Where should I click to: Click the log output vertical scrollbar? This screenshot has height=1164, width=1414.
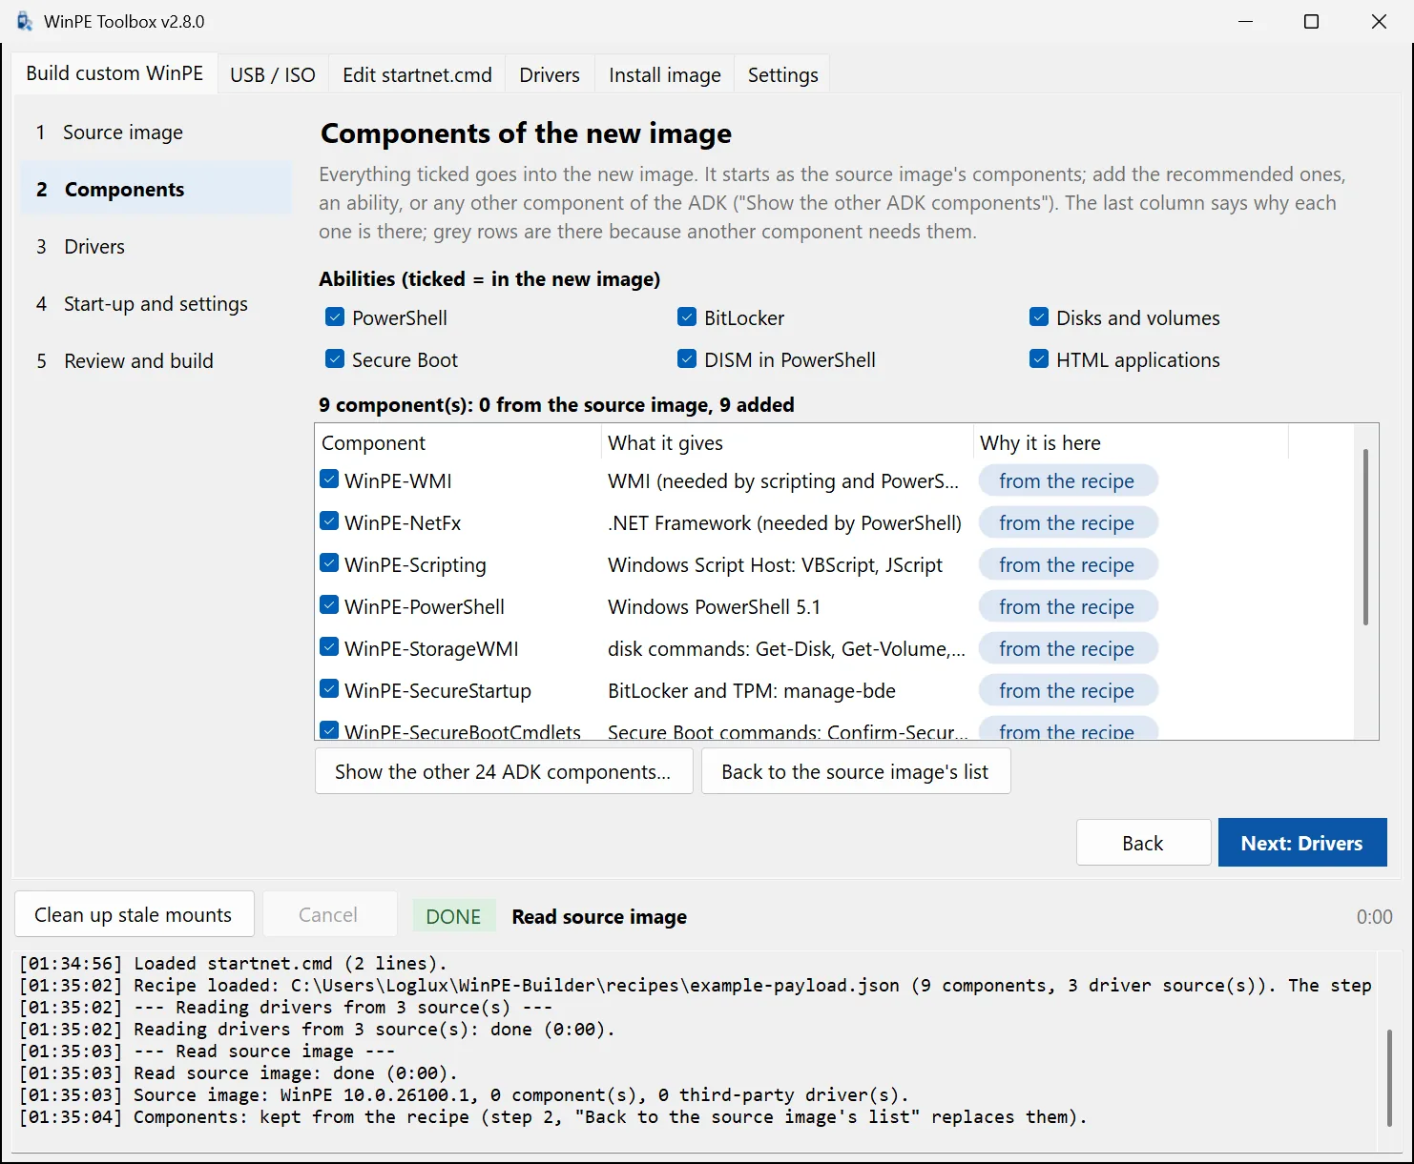(x=1389, y=1078)
